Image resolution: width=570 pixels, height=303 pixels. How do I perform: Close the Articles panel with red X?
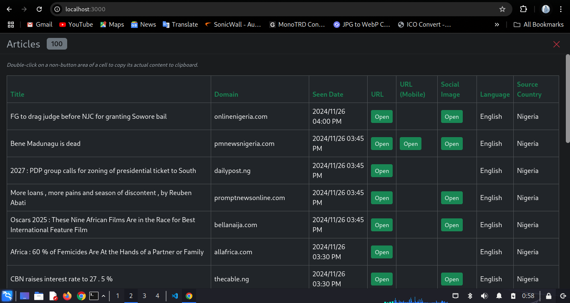556,44
